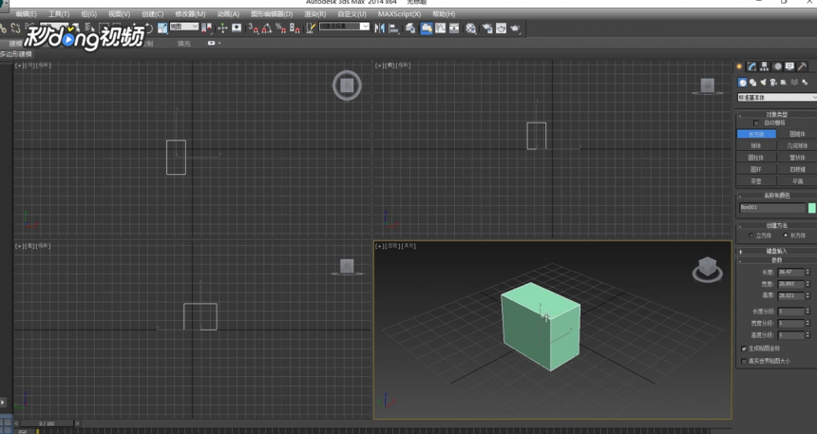The image size is (817, 434).
Task: Click the Mirror tool icon
Action: coord(379,28)
